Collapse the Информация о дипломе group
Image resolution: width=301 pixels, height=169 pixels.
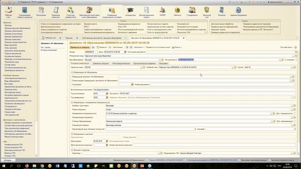[72, 134]
